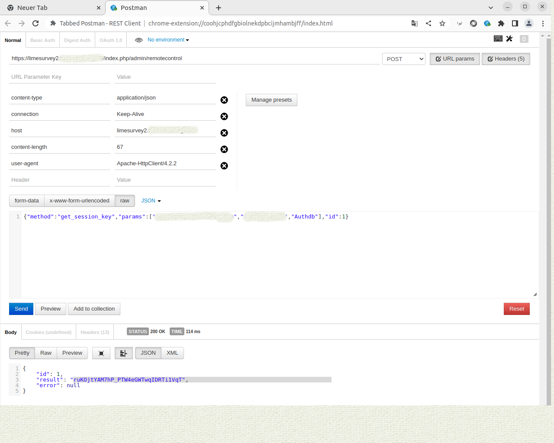Toggle response line wrapping icon
This screenshot has height=443, width=554.
(x=123, y=353)
